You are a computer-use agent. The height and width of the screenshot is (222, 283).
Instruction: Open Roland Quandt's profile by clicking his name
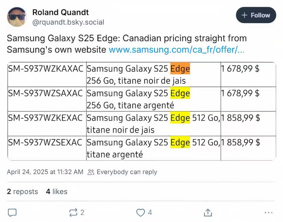(x=60, y=12)
